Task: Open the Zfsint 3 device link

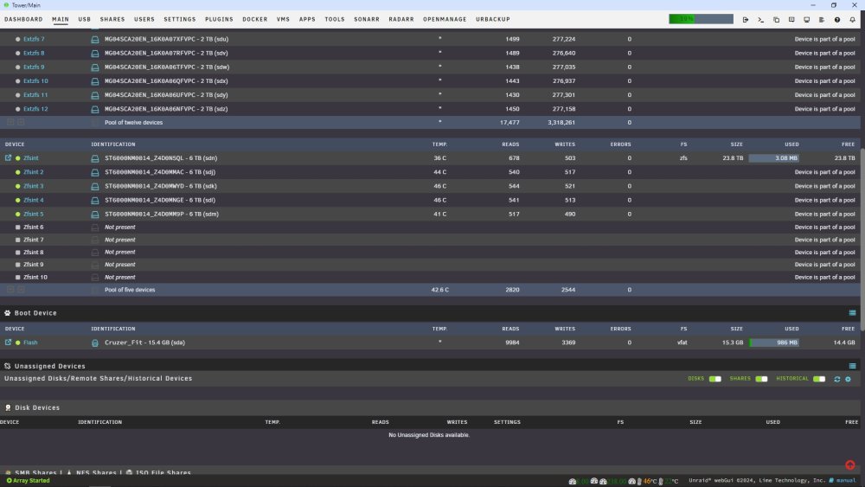Action: (33, 187)
